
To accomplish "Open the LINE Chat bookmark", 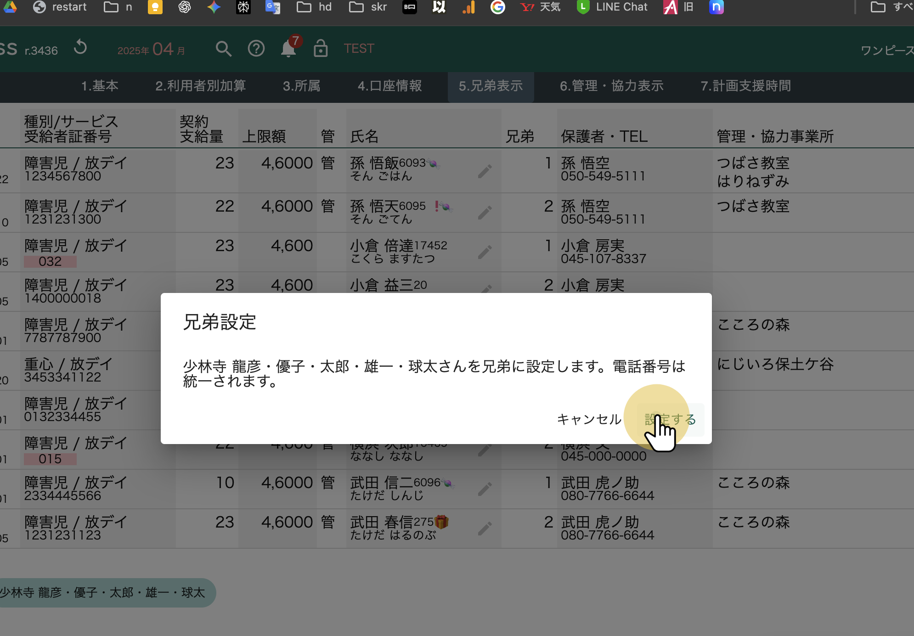I will pos(612,7).
